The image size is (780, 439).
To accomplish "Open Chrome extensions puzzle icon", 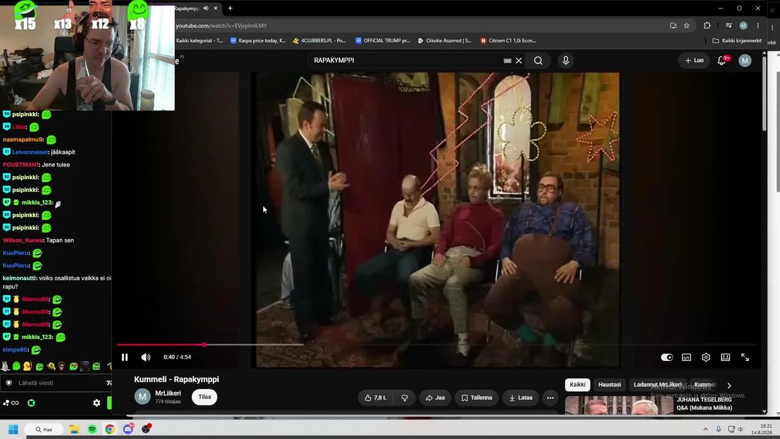I will click(707, 26).
